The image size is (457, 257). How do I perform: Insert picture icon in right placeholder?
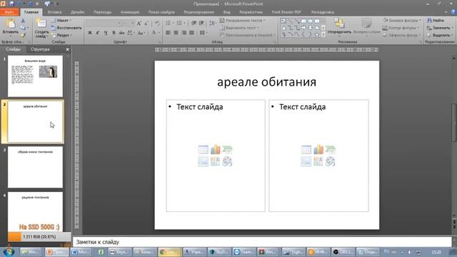[306, 161]
